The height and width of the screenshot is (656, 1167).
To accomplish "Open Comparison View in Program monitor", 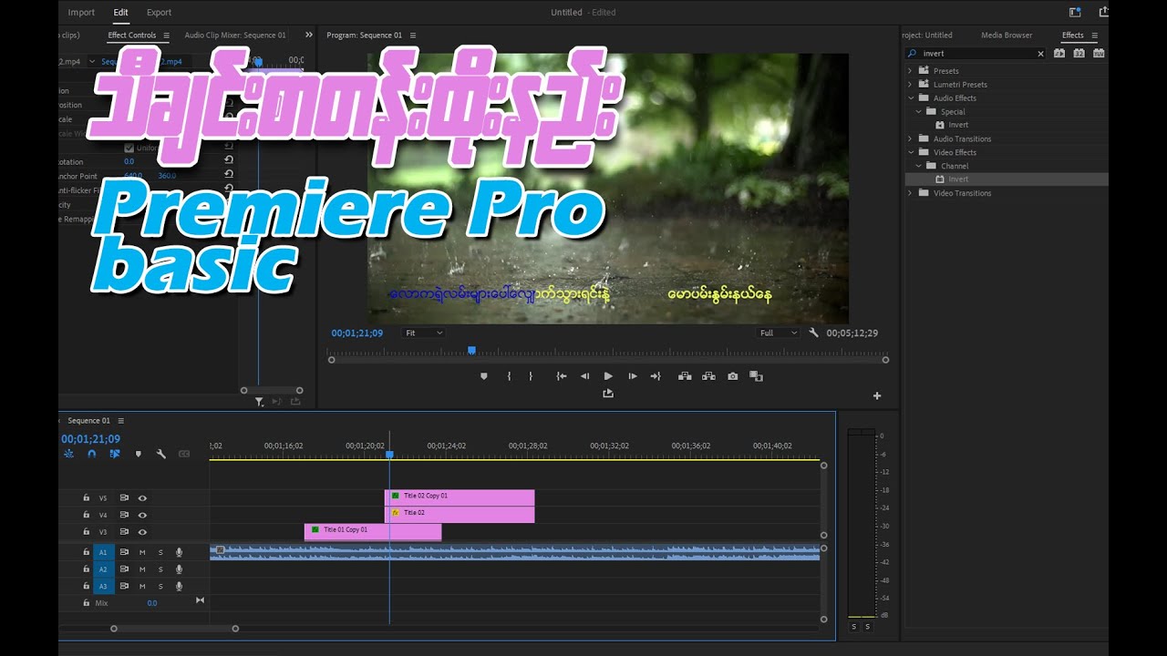I will click(x=756, y=376).
